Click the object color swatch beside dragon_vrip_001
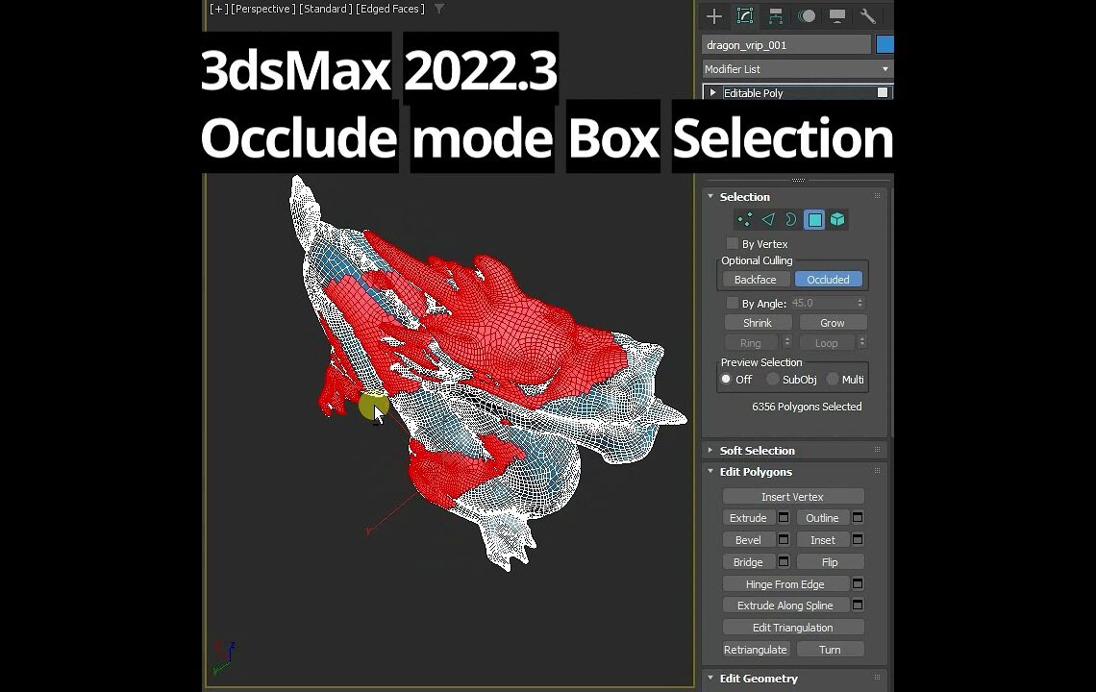1096x692 pixels. pos(884,43)
